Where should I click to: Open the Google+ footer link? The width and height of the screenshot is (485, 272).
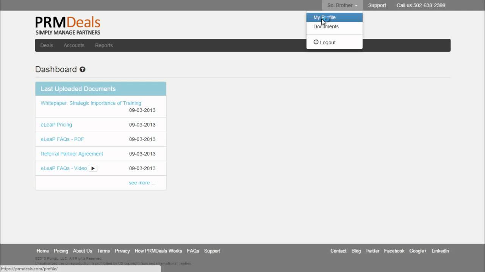[418, 251]
